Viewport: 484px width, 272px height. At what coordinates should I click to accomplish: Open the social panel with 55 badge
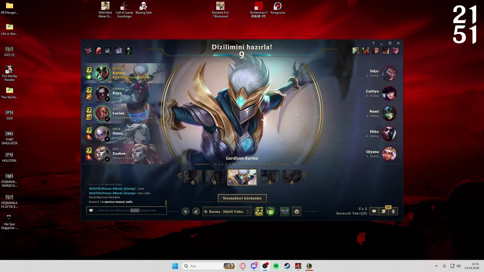point(383,211)
